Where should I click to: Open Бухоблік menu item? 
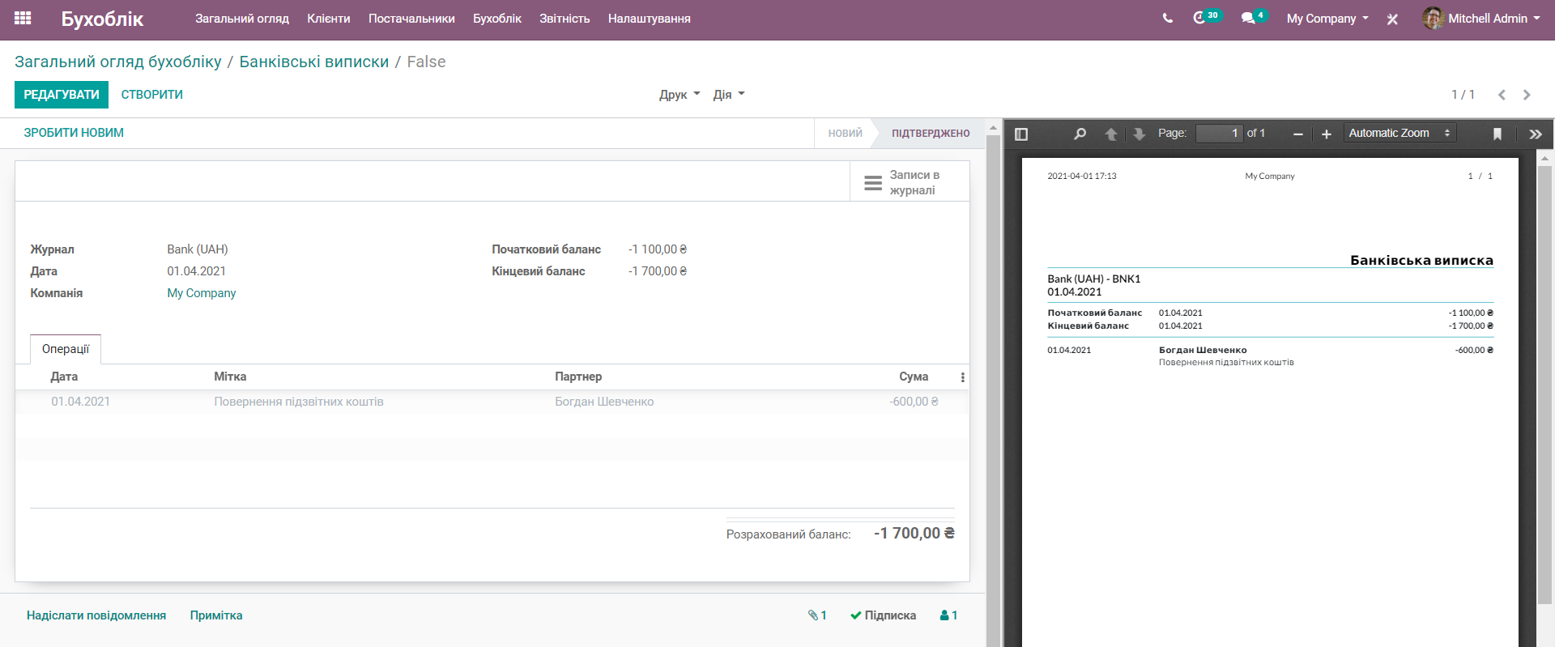[x=497, y=18]
